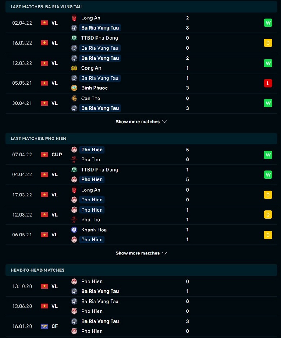Click the Khanh Hoa team crest
The height and width of the screenshot is (338, 281).
(x=74, y=230)
